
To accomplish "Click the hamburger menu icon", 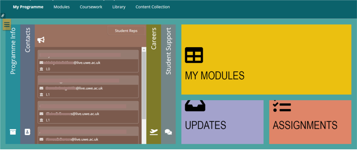I will click(x=7, y=25).
